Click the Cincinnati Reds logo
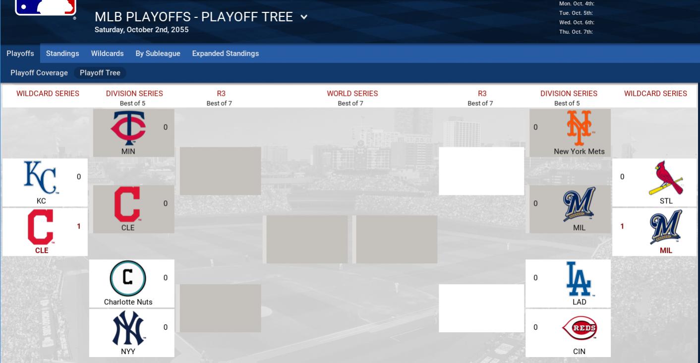Screen dimensions: 700x363 point(579,328)
